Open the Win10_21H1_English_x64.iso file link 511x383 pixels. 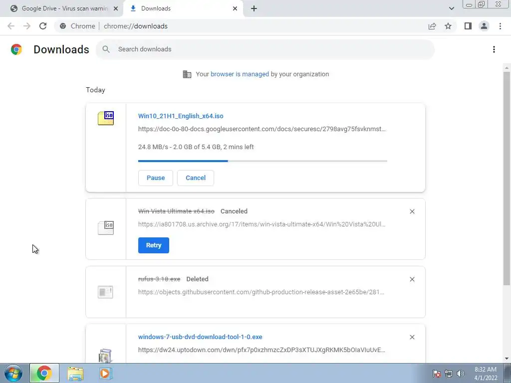click(181, 116)
